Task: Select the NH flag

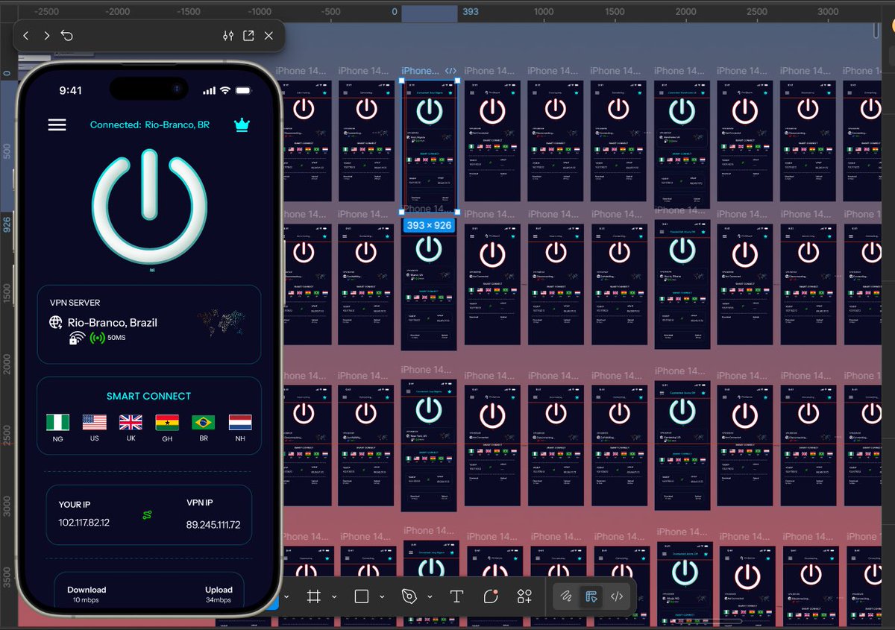Action: pyautogui.click(x=240, y=423)
